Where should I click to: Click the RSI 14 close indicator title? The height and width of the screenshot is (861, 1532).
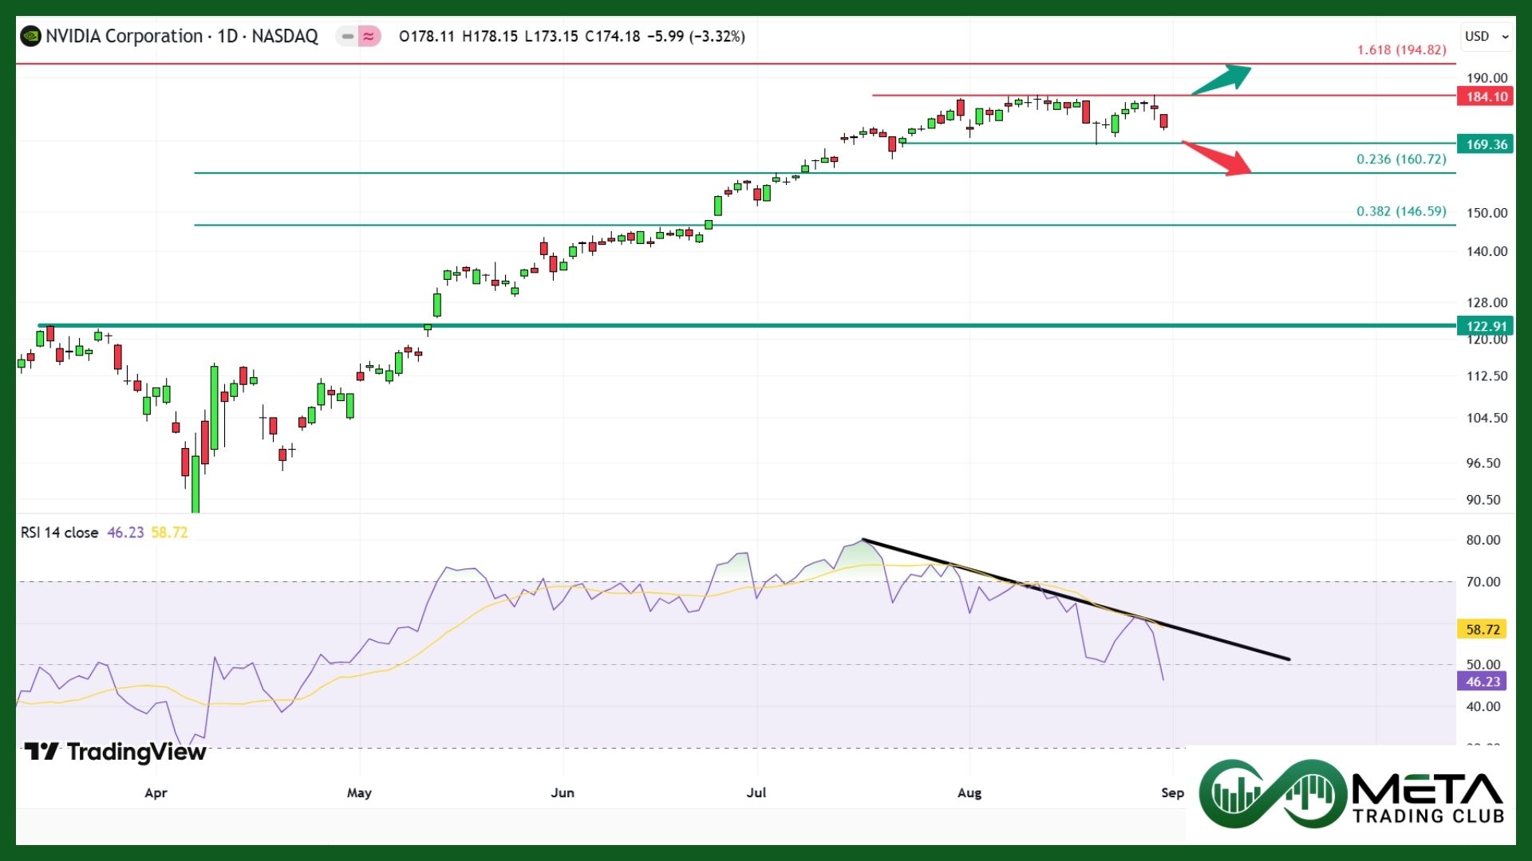click(60, 533)
